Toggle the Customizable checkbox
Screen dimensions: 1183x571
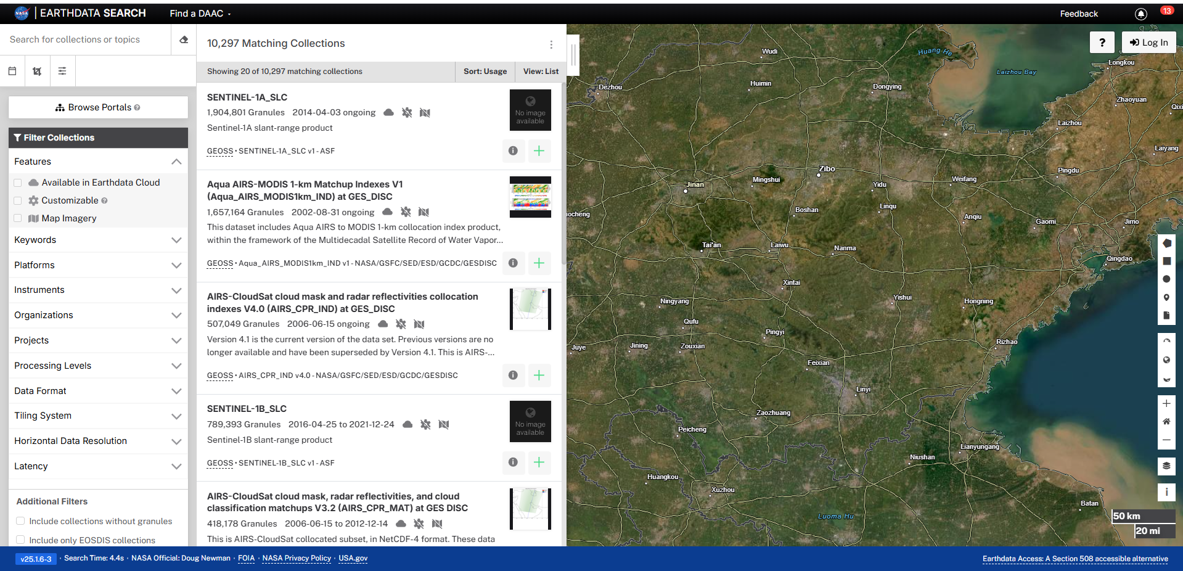17,200
